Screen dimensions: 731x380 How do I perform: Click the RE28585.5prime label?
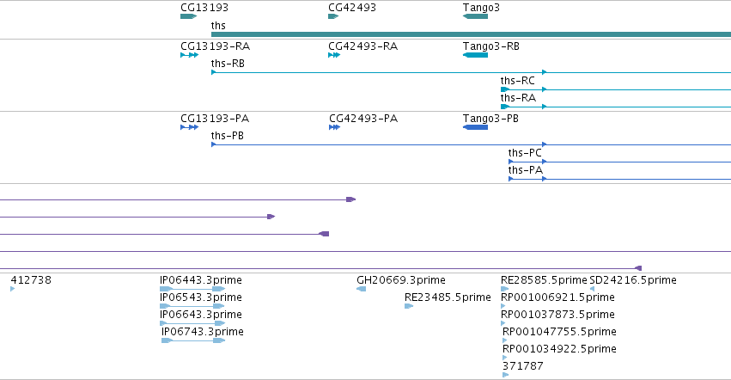click(x=544, y=280)
